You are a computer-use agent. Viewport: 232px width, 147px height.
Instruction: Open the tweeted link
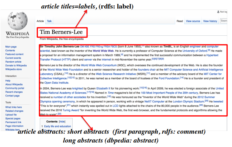(x=218, y=101)
